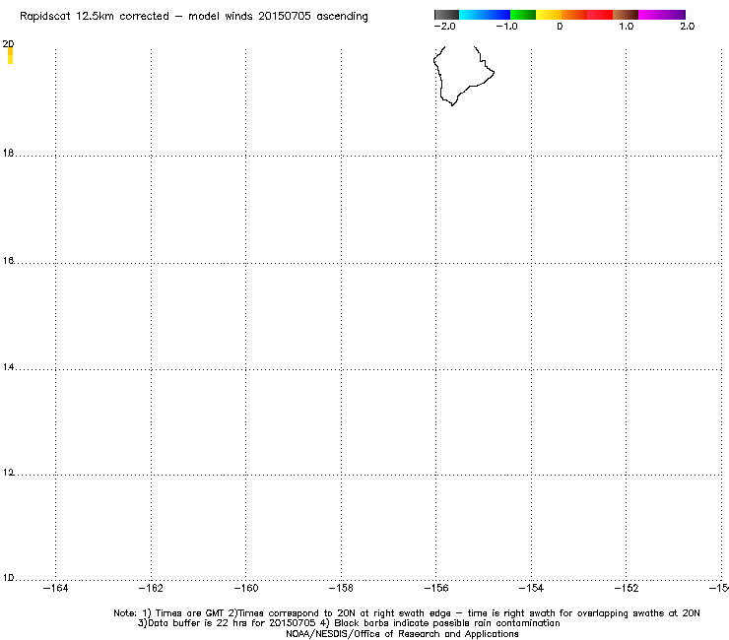Screen dimensions: 729x640
Task: Click the red segment of the color bar
Action: point(600,15)
